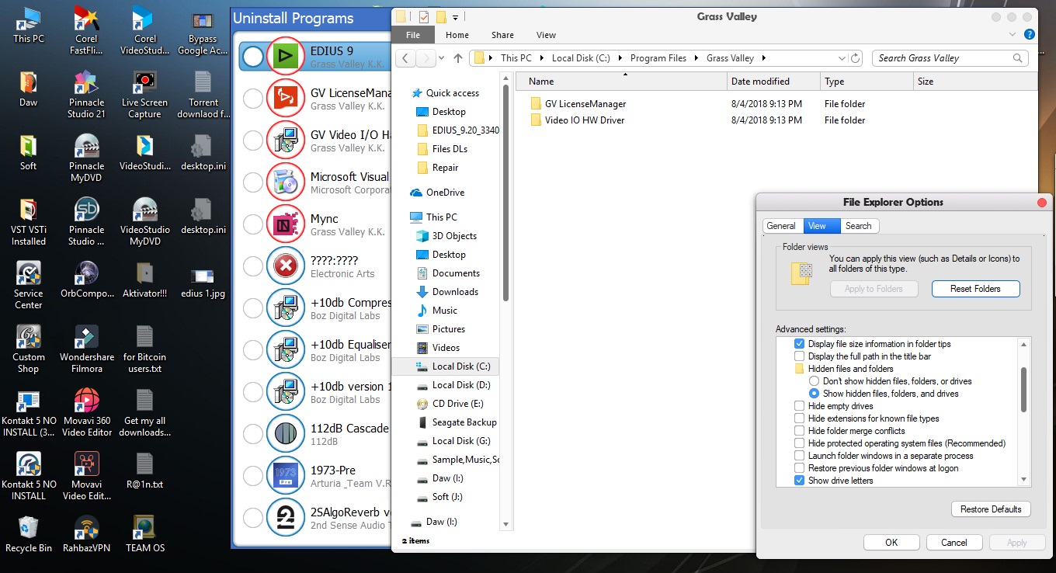This screenshot has width=1056, height=573.
Task: Open the Customize Quick Access Toolbar dropdown
Action: (456, 17)
